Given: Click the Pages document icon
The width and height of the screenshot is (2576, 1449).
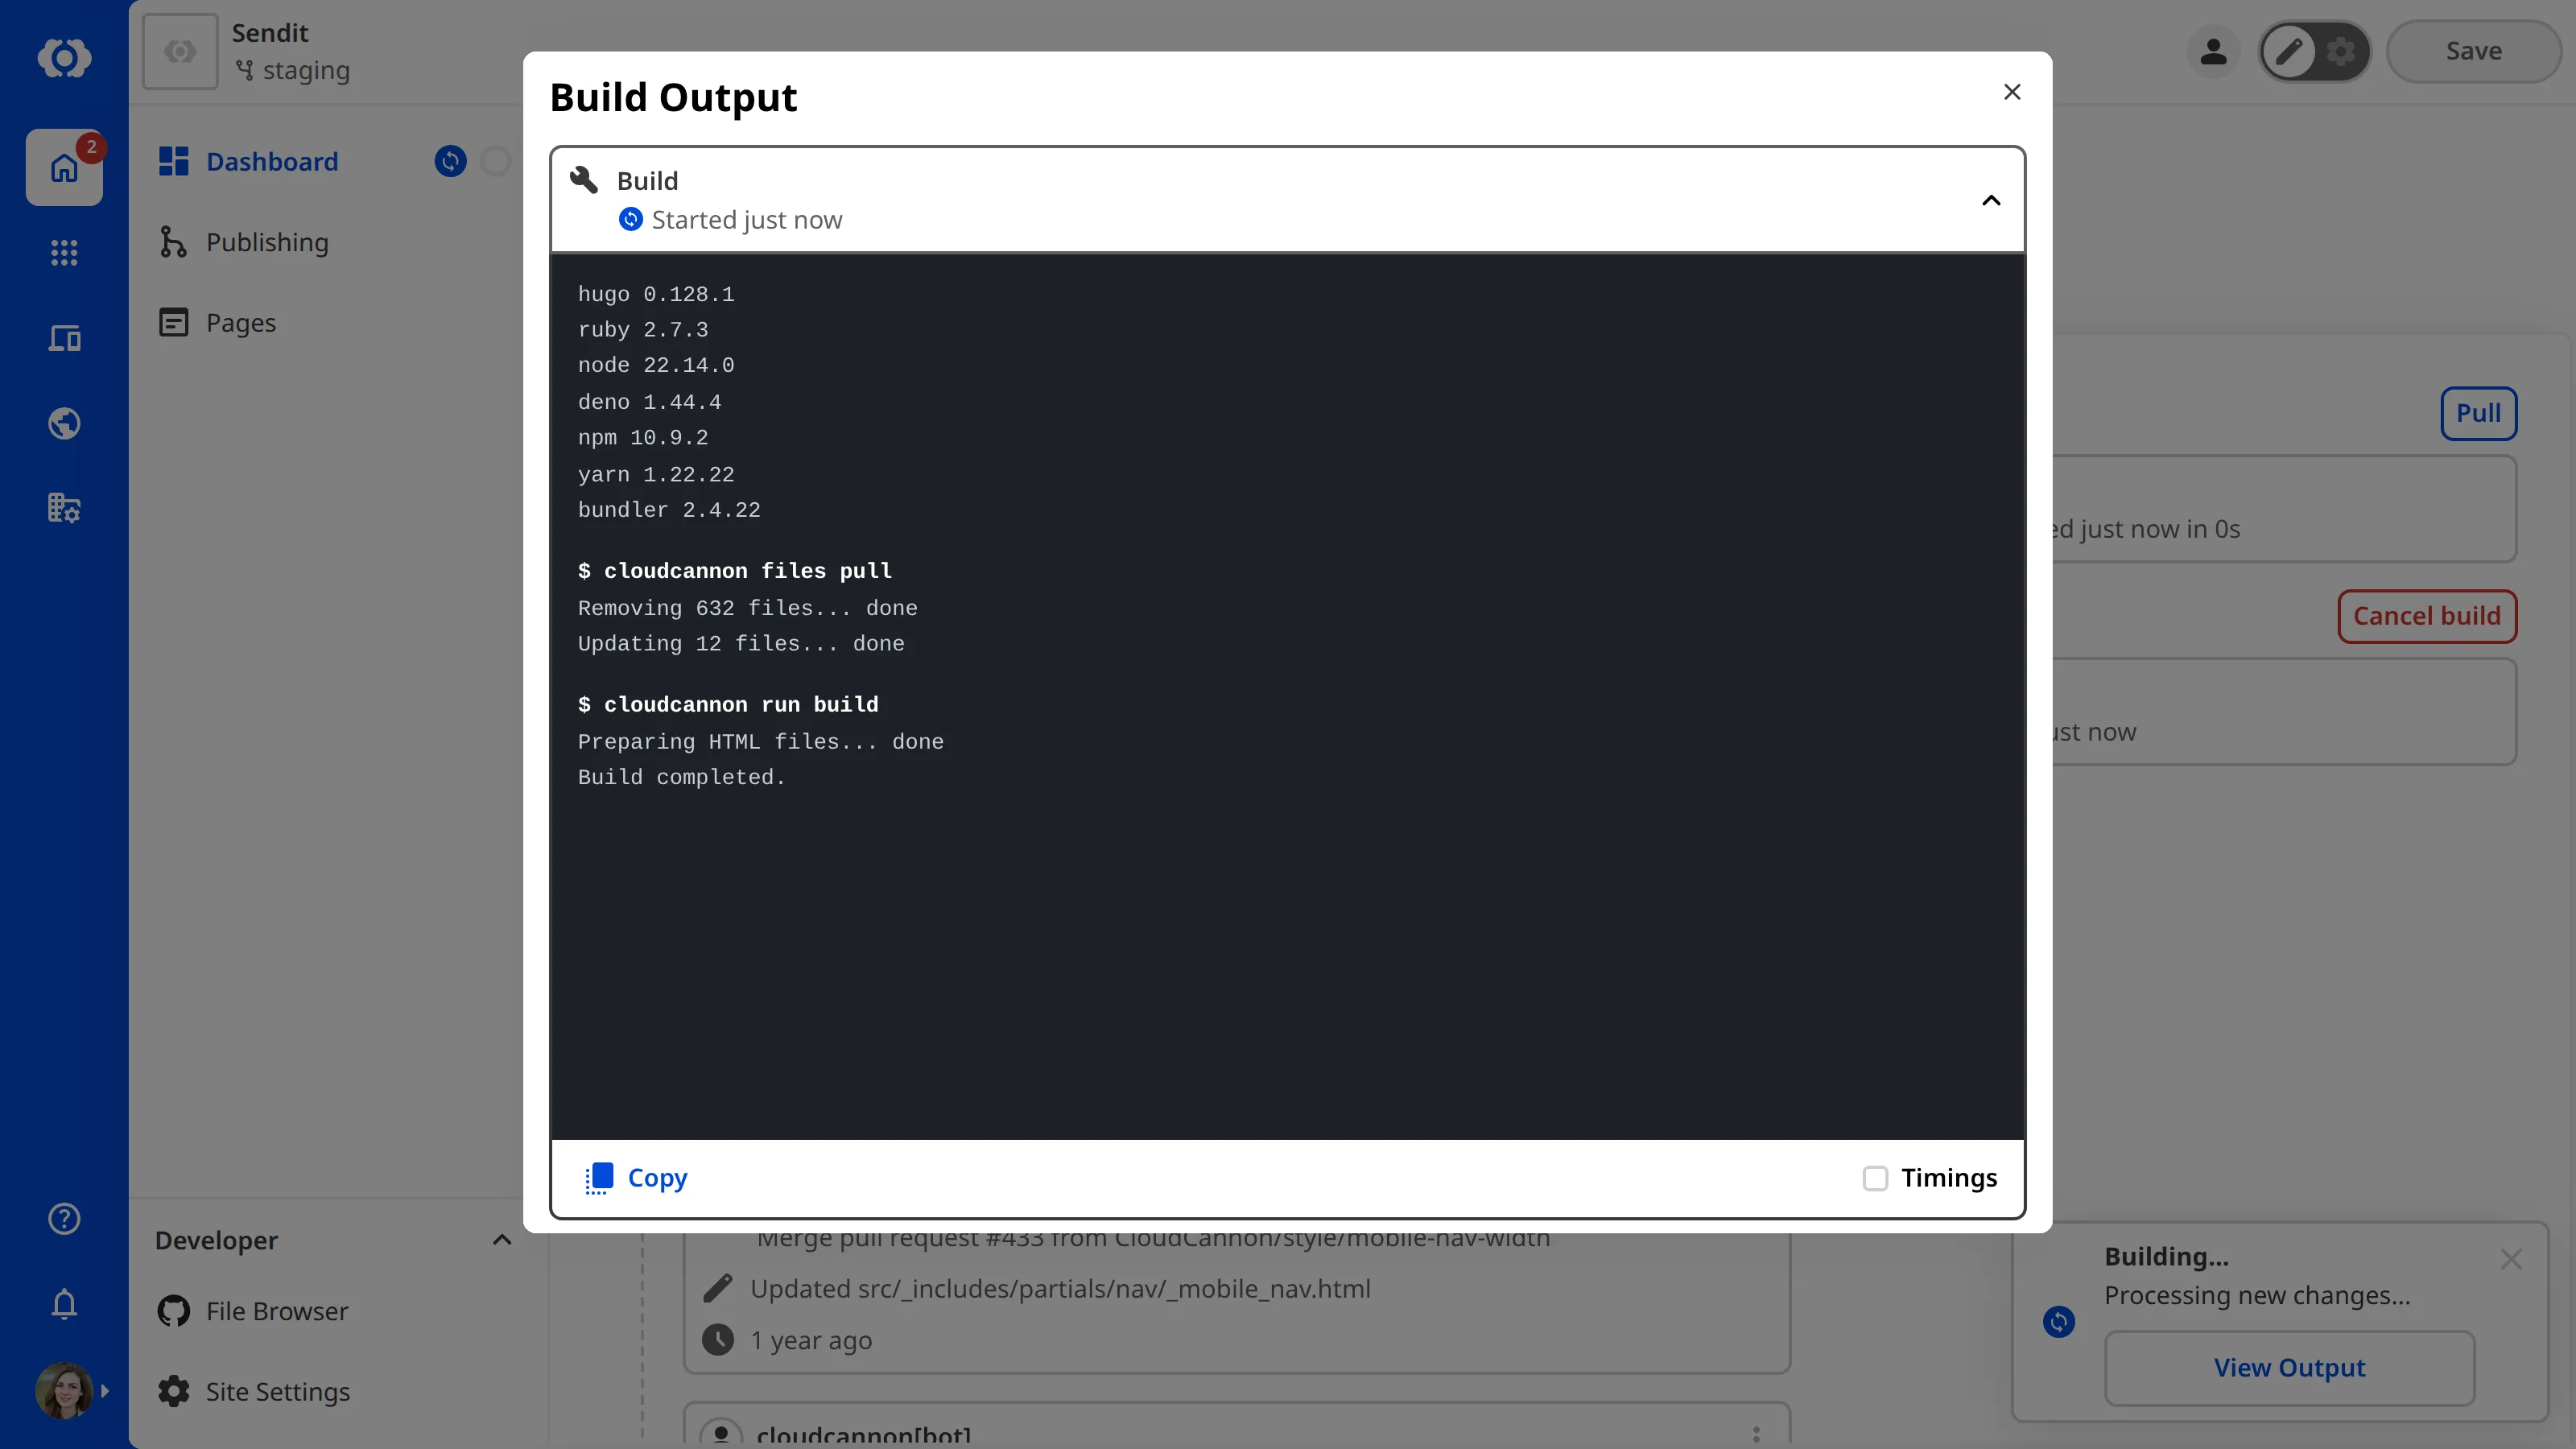Looking at the screenshot, I should coord(173,322).
